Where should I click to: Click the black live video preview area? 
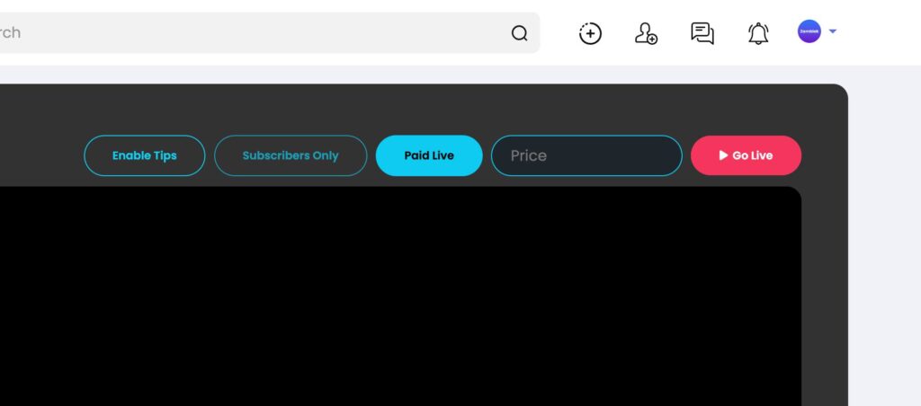pos(400,296)
